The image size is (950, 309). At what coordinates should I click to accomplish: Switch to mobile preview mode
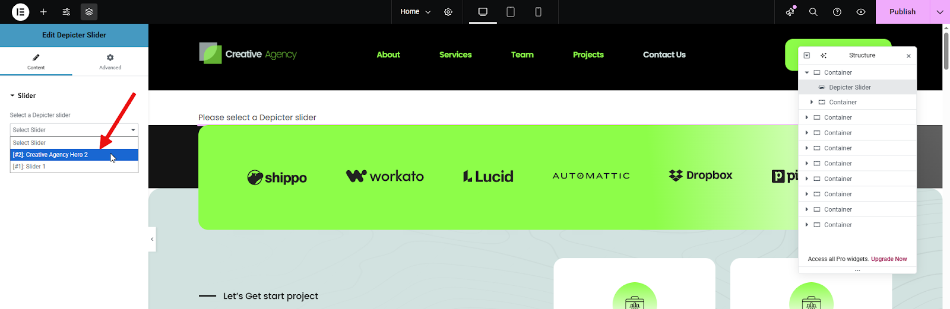[538, 12]
